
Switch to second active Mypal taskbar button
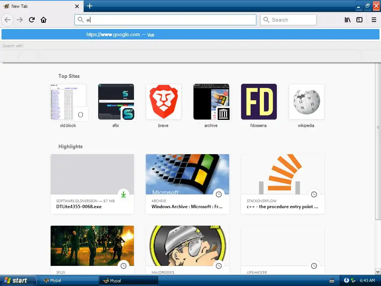[129, 281]
